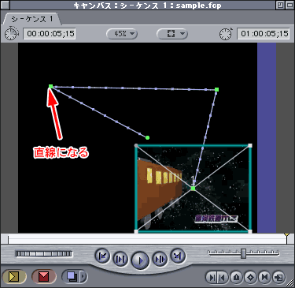Click the Go to Previous Edit button
This screenshot has width=295, height=288.
point(102,256)
